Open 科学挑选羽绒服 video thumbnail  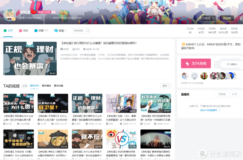[x=155, y=103]
